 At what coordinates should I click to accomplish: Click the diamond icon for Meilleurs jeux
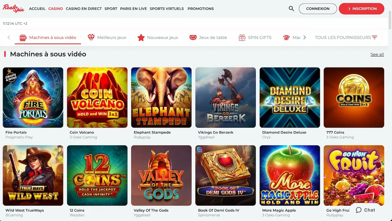coord(91,38)
